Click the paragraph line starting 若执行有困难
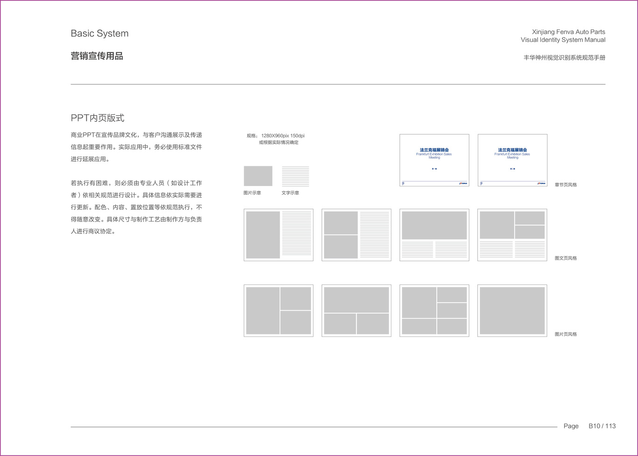This screenshot has height=456, width=638. pos(136,183)
